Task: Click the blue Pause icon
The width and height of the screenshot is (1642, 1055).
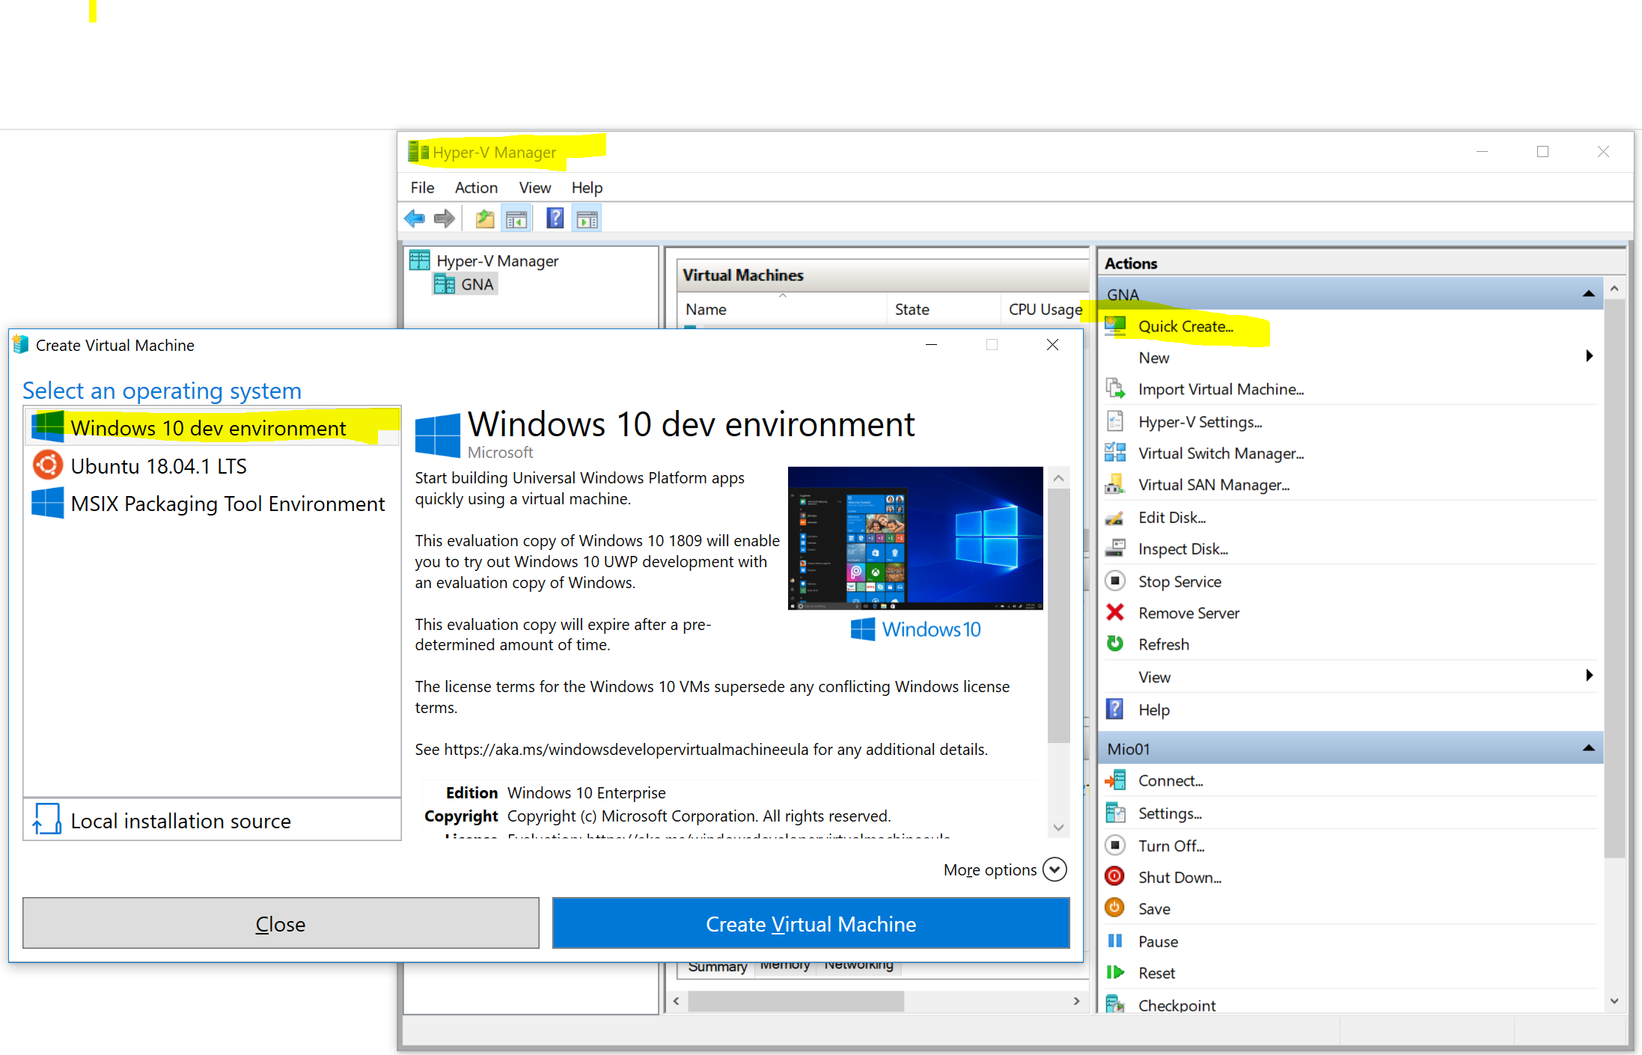Action: pos(1115,941)
